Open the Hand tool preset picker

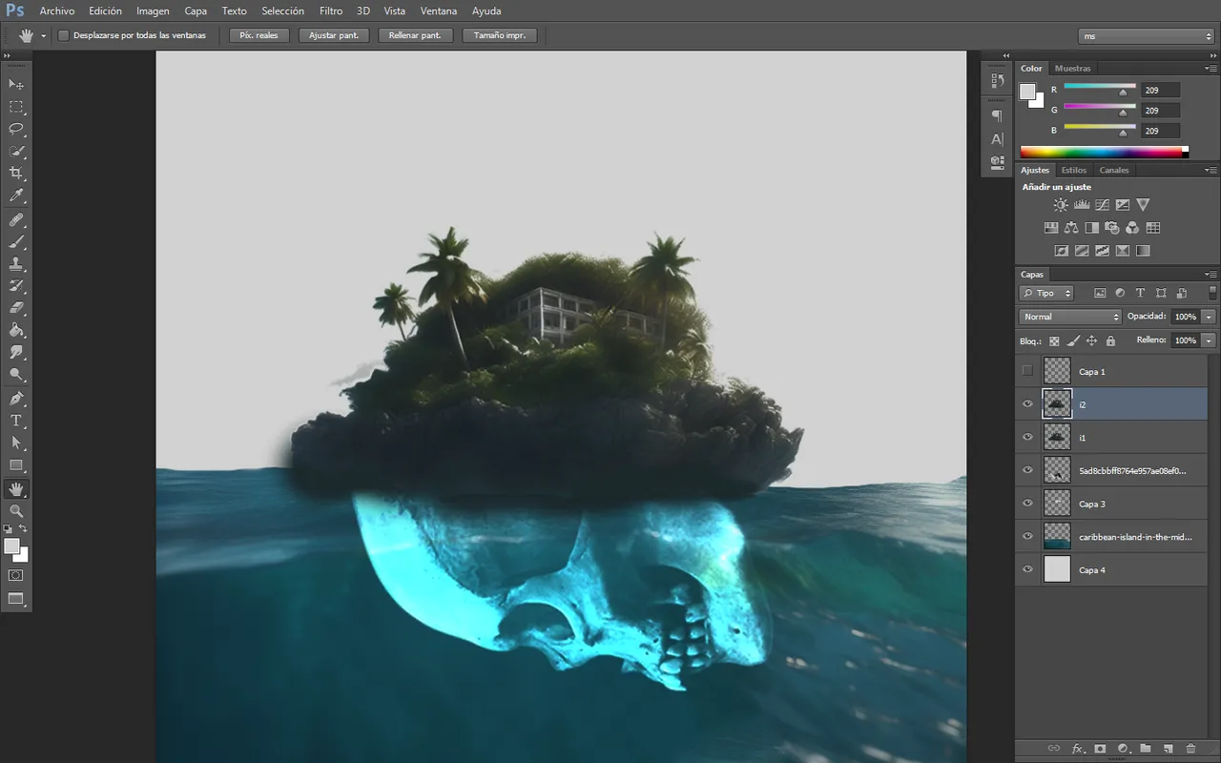[43, 35]
